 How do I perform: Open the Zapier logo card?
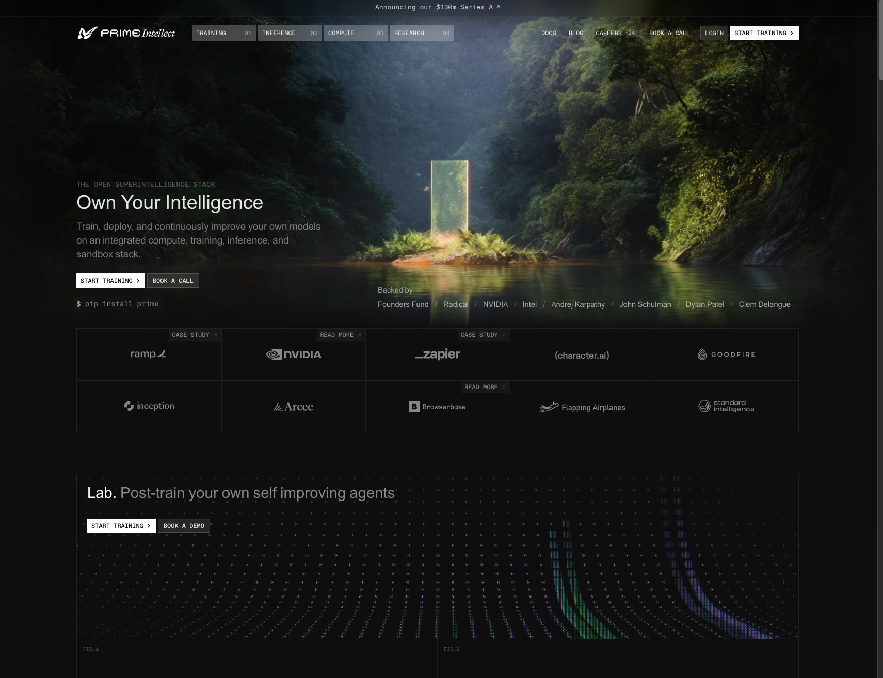(438, 354)
